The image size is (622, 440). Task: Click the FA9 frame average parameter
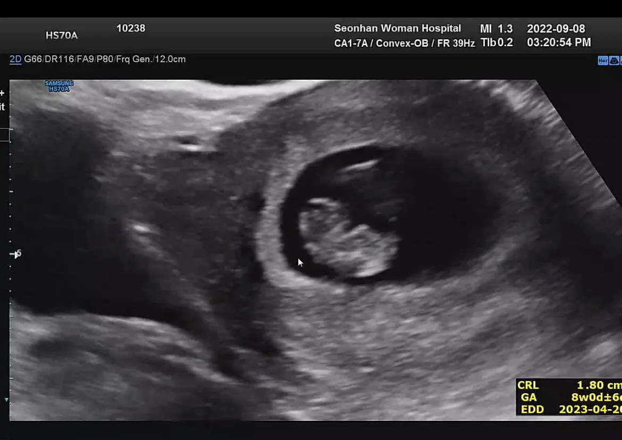(85, 59)
